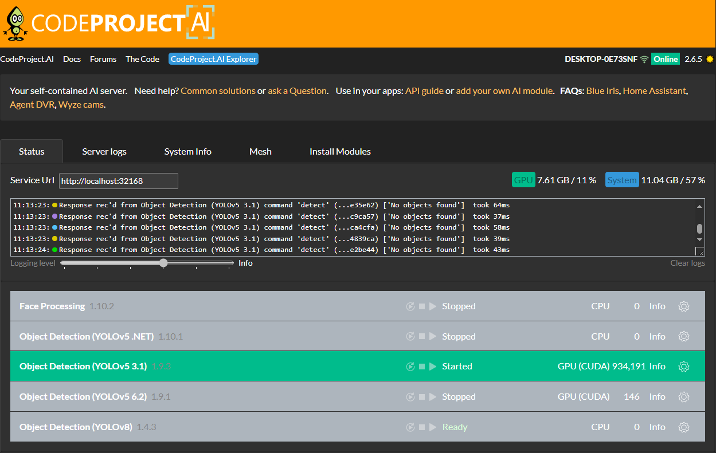Toggle the sun theme icon
The height and width of the screenshot is (453, 716).
(x=710, y=59)
